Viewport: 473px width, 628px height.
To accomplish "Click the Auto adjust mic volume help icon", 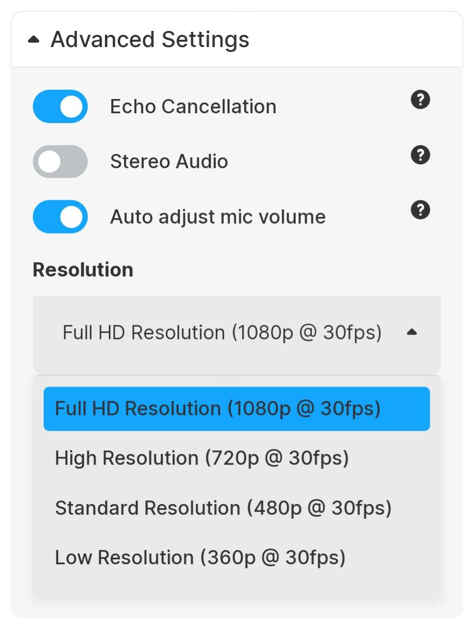I will point(420,210).
